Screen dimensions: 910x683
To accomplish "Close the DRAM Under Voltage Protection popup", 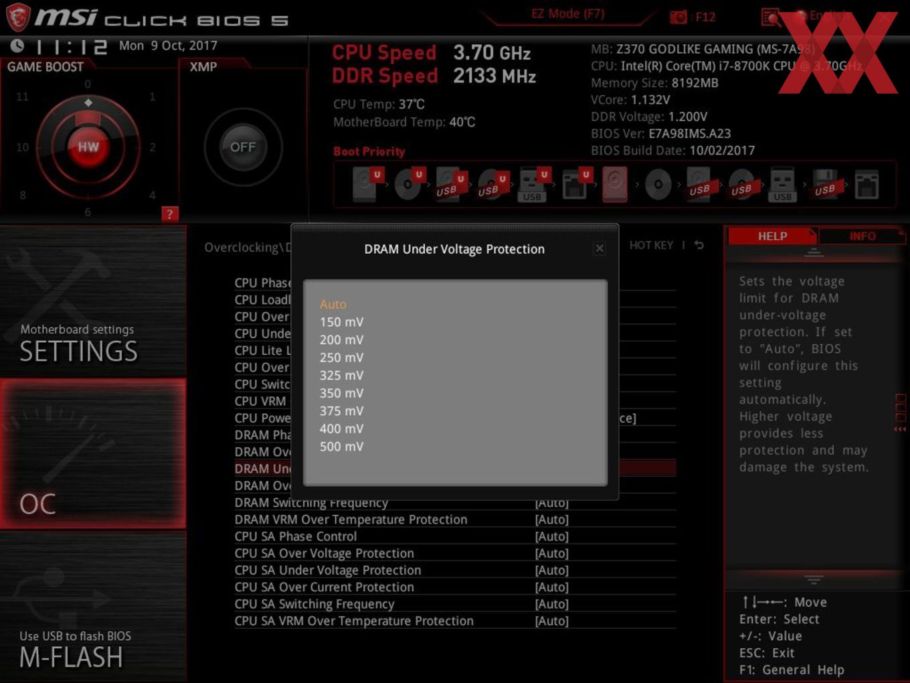I will tap(600, 248).
